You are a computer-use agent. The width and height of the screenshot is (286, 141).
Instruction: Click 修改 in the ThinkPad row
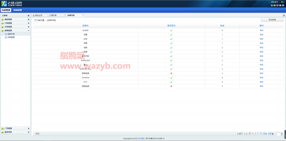(x=261, y=78)
